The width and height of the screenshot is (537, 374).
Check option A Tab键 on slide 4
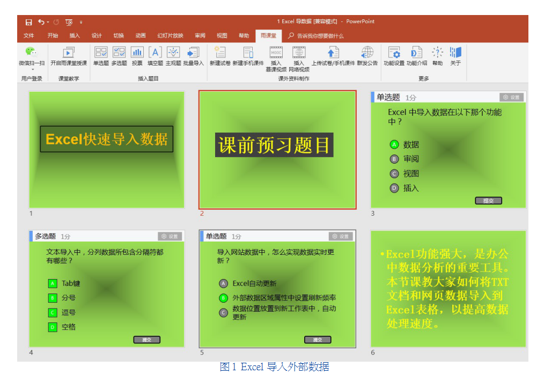pos(53,283)
